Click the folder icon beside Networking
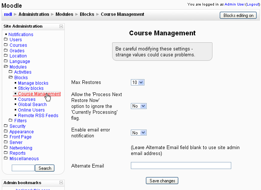This screenshot has width=261, height=190. [x=6, y=147]
